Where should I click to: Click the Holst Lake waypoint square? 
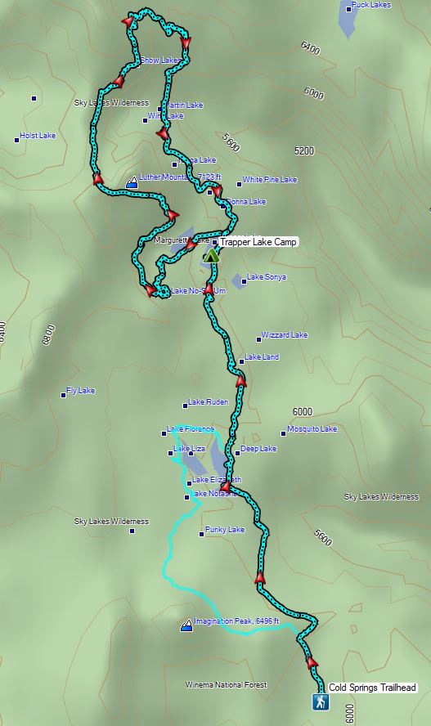point(17,140)
